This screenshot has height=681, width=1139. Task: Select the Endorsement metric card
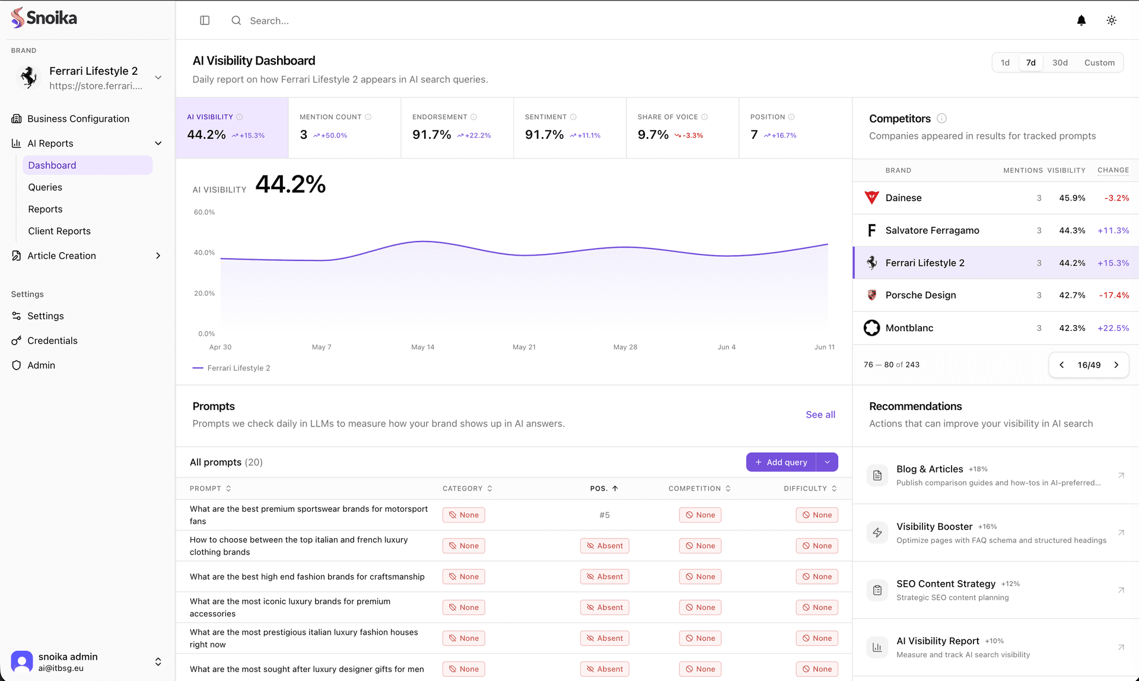(x=457, y=128)
